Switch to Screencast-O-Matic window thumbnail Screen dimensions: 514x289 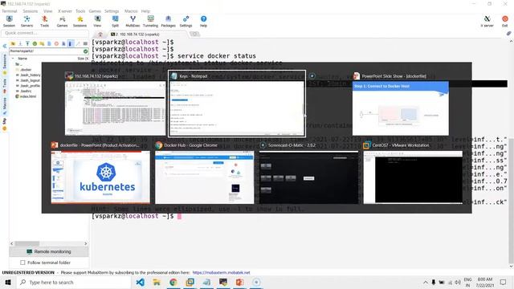308,173
